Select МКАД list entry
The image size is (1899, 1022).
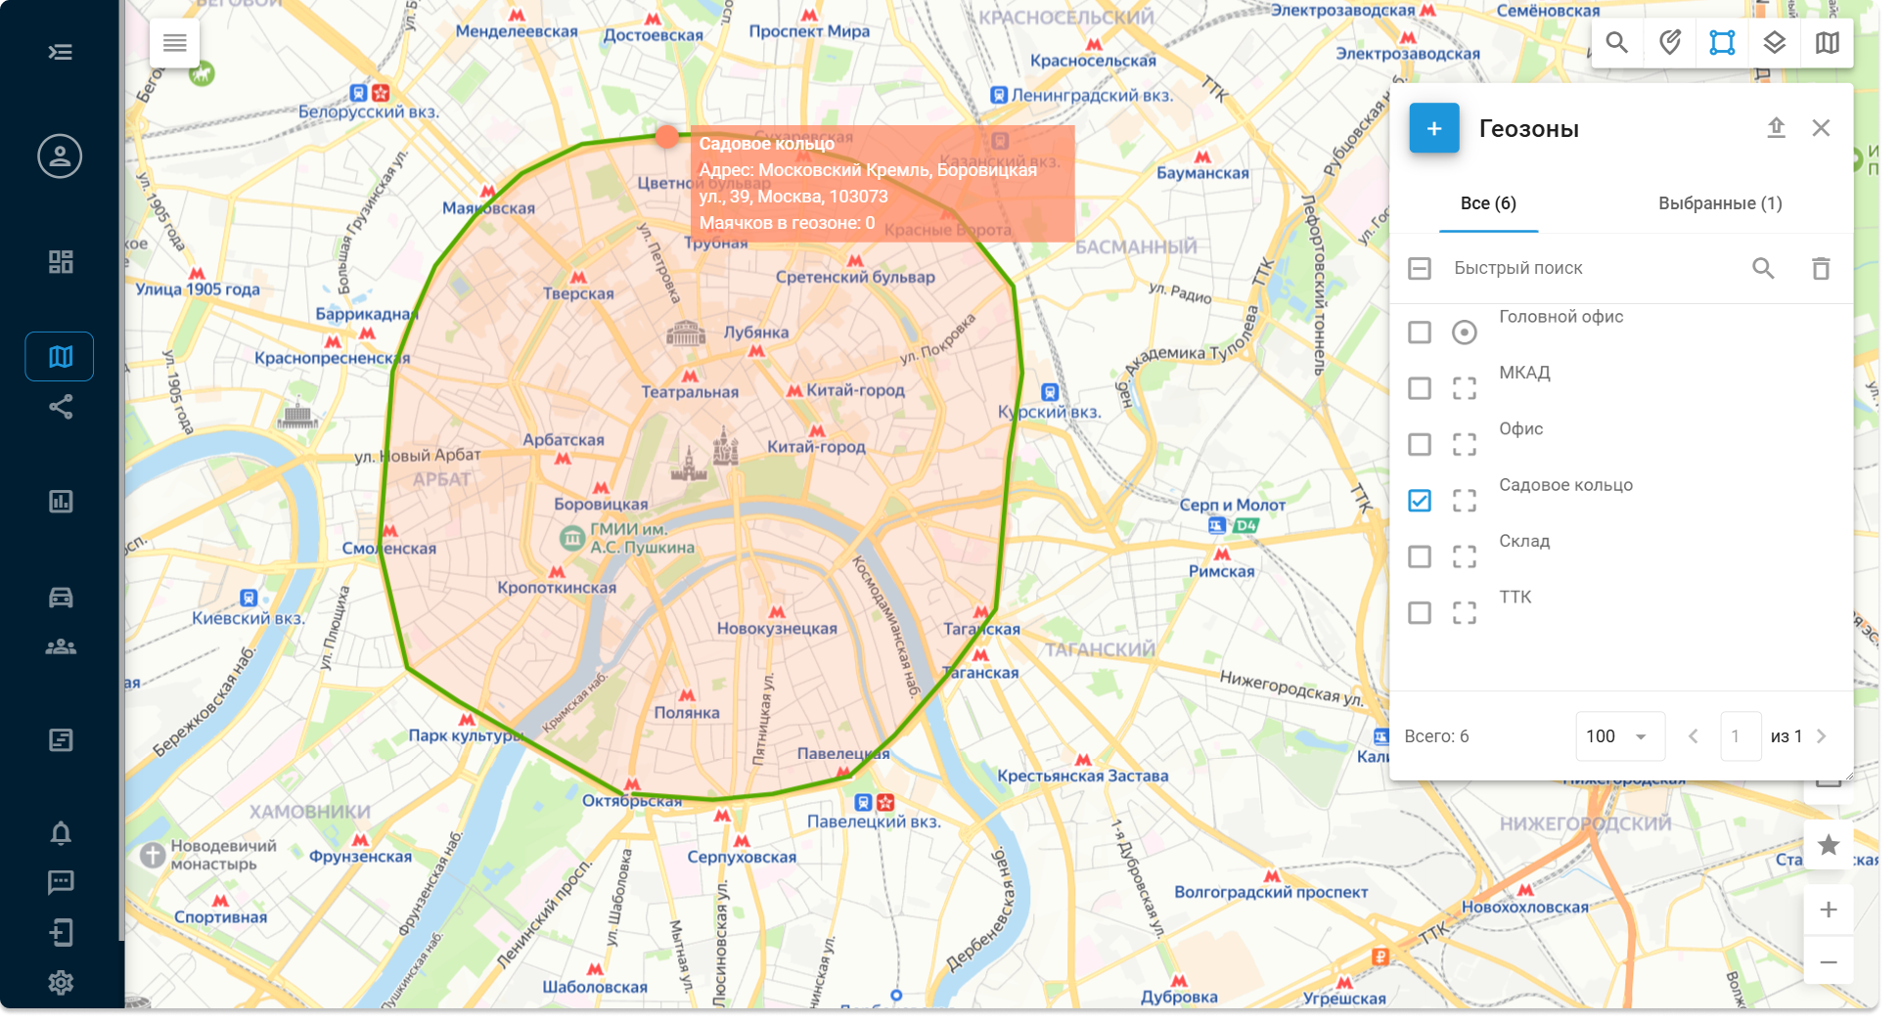(1525, 373)
